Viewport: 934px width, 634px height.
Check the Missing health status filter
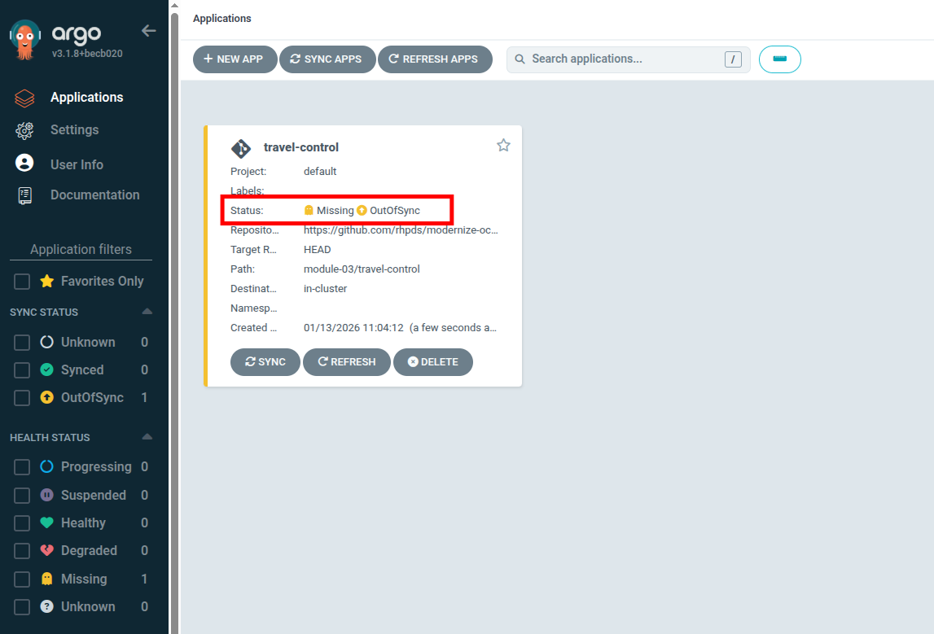(22, 579)
